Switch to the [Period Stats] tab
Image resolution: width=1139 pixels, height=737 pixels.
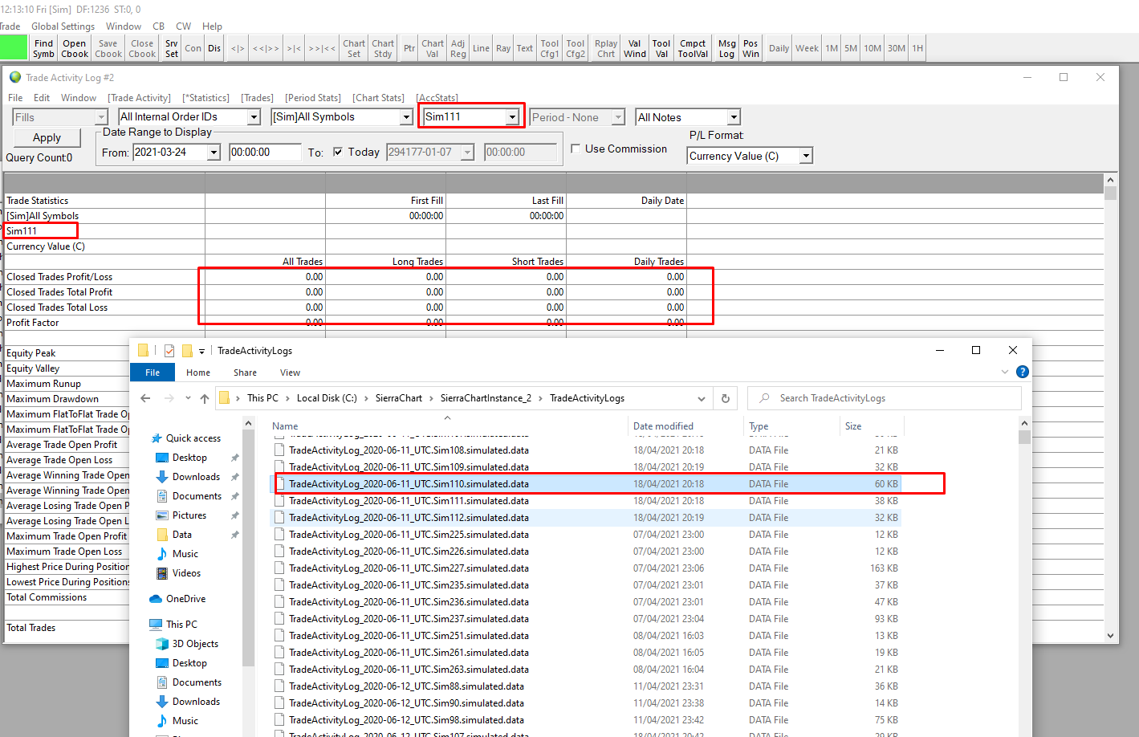click(x=312, y=98)
